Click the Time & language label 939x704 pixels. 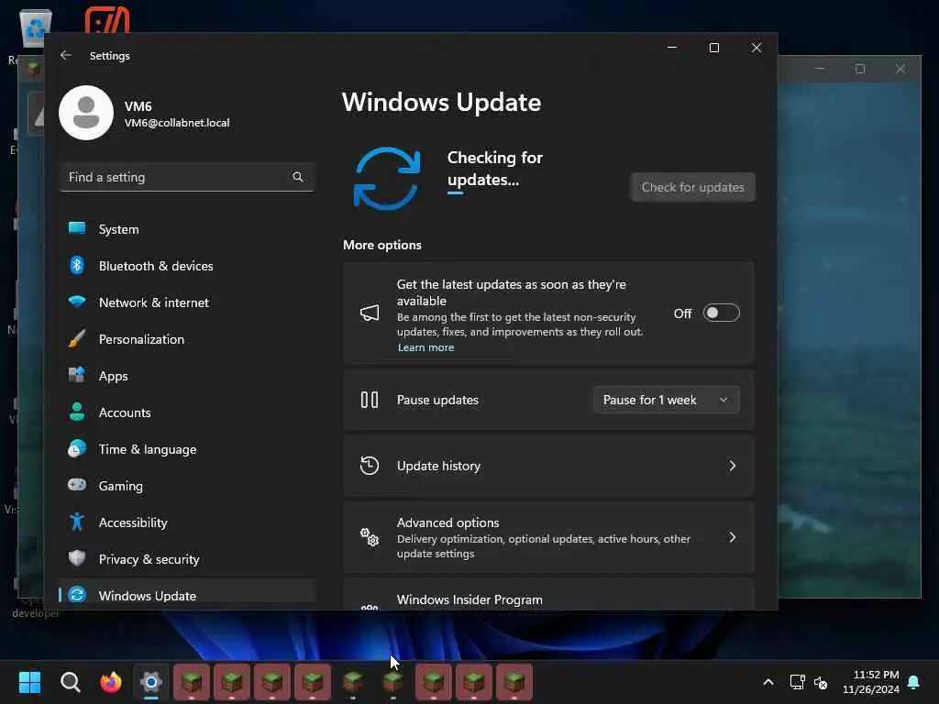148,449
